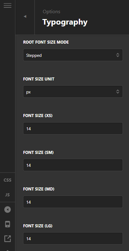This screenshot has height=251, width=129.
Task: Open the Root Font Size Mode dropdown
Action: pyautogui.click(x=73, y=55)
